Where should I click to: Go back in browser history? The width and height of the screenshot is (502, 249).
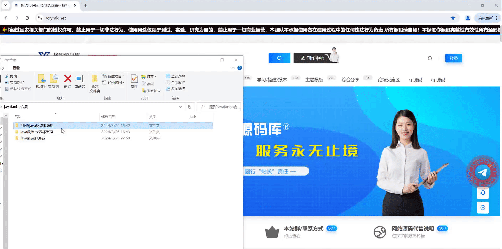point(6,18)
